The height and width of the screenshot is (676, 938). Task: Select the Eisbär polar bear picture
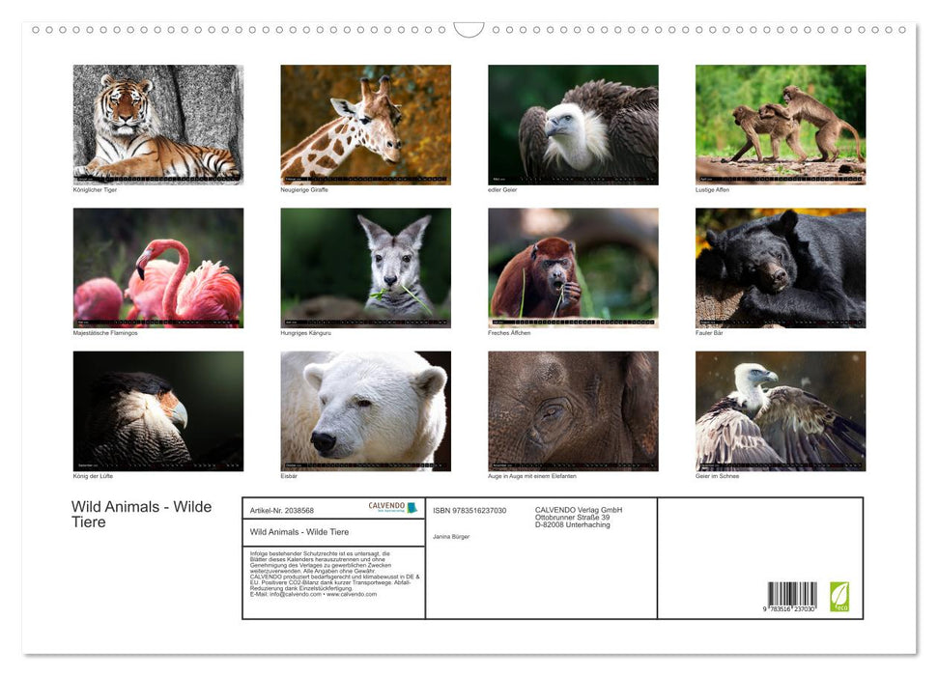[x=365, y=409]
